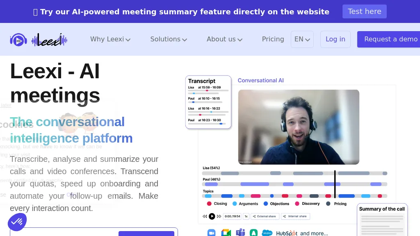Click the Google Meet integration icon
The image size is (420, 236).
tap(226, 233)
